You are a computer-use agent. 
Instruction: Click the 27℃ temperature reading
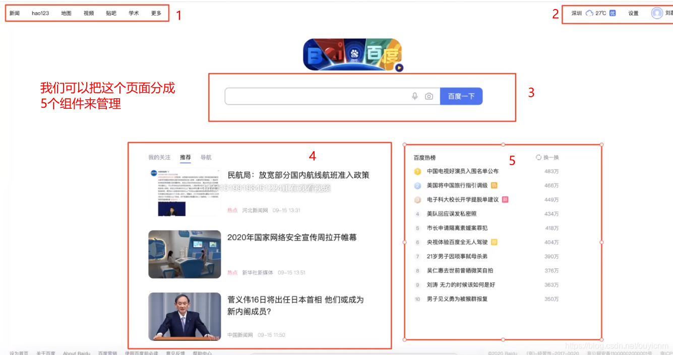pyautogui.click(x=601, y=13)
